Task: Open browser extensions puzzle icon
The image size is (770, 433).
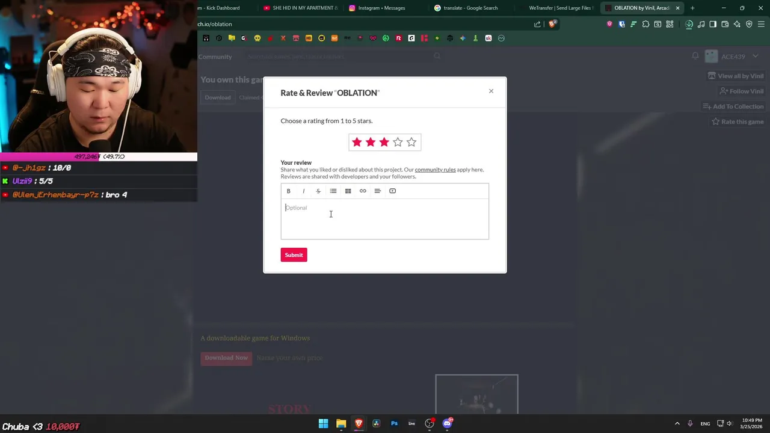Action: [x=645, y=24]
